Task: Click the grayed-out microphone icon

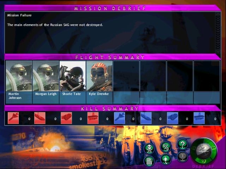Action: pos(182,156)
